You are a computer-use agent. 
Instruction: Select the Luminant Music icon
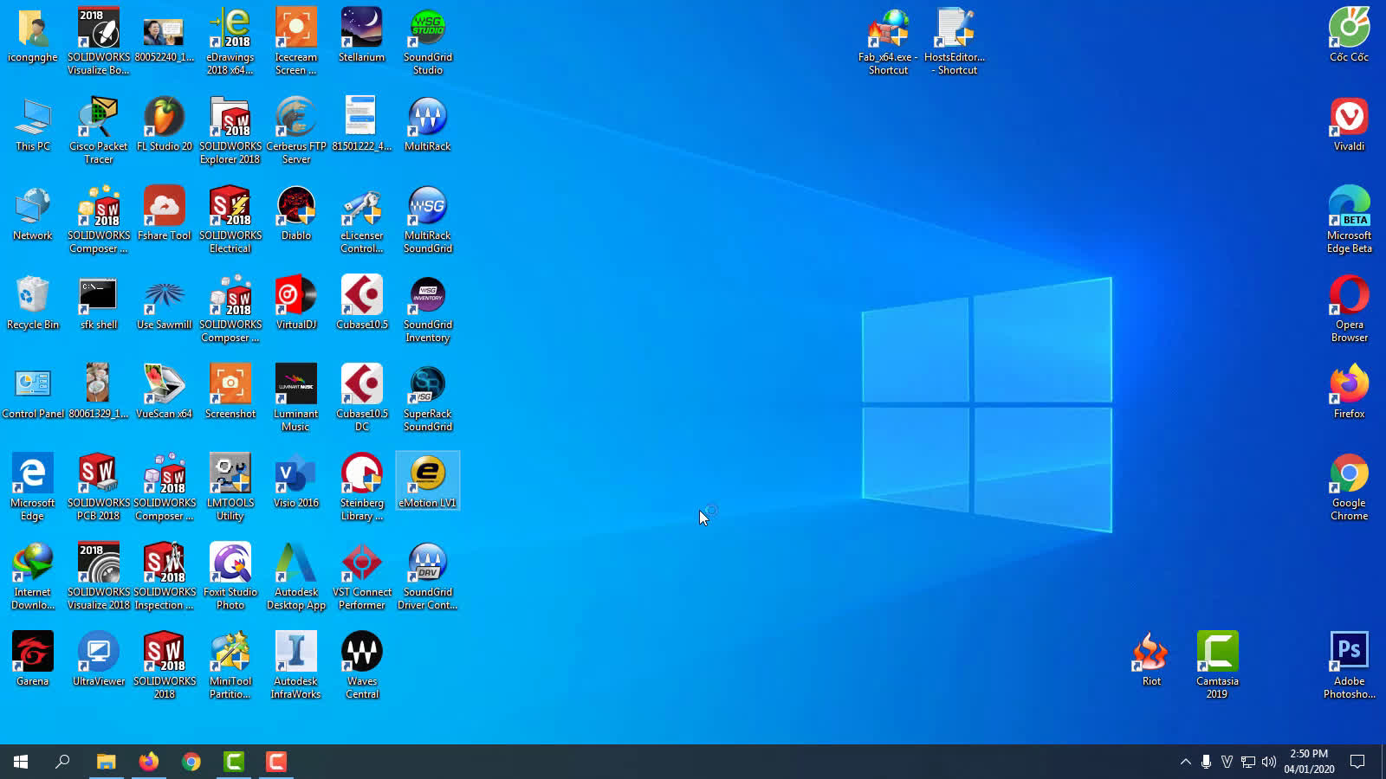pyautogui.click(x=296, y=398)
